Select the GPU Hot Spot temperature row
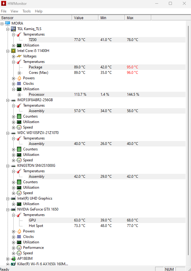This screenshot has height=271, width=191. tap(107, 226)
